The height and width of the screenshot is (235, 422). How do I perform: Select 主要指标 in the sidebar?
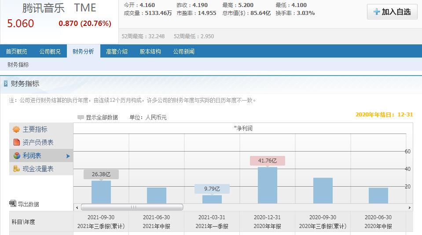point(41,129)
